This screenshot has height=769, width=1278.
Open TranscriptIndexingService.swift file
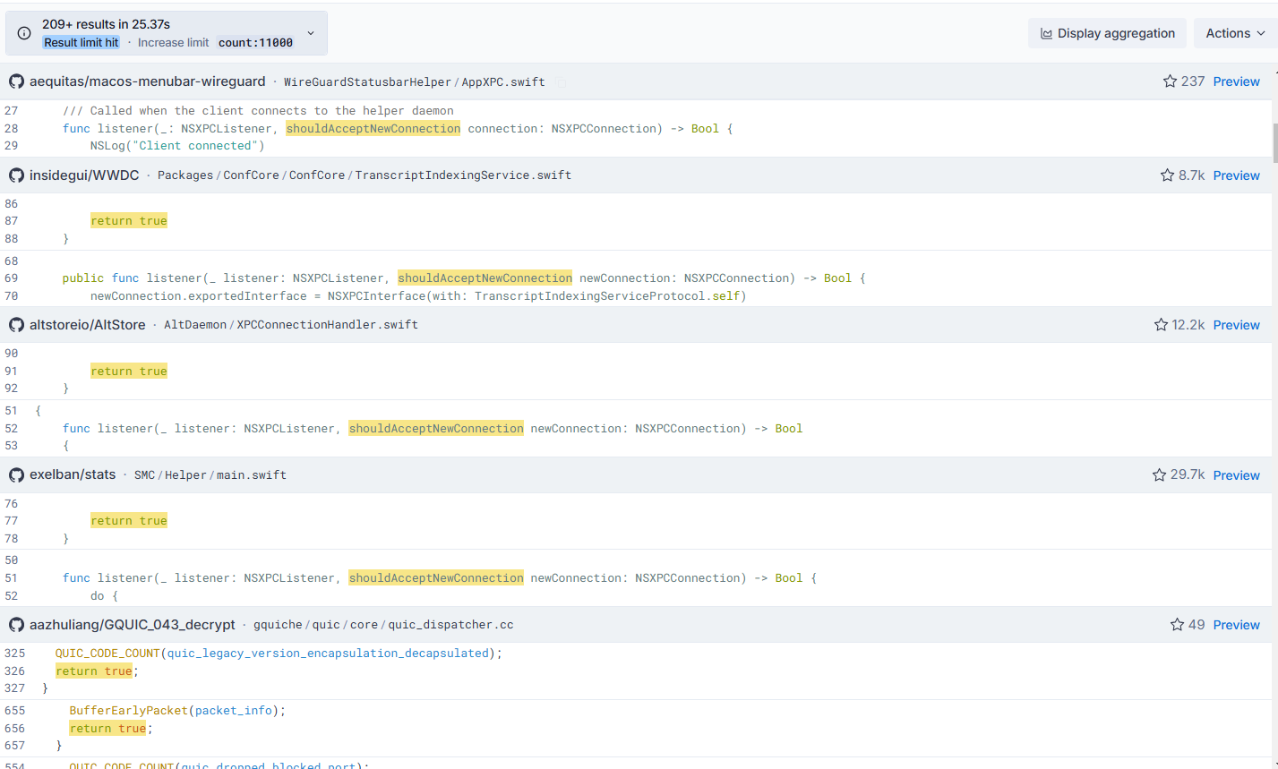[463, 175]
